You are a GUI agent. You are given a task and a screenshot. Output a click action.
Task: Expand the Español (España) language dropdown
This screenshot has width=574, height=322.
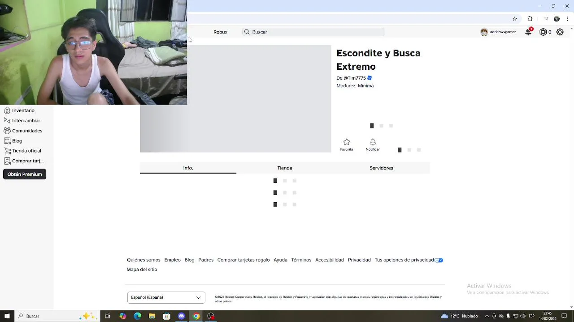tap(166, 297)
